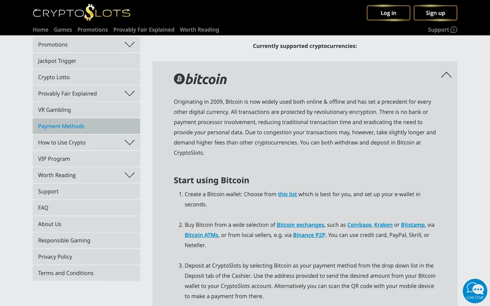Expand the Worth Reading sidebar chevron
The width and height of the screenshot is (490, 306).
point(129,175)
